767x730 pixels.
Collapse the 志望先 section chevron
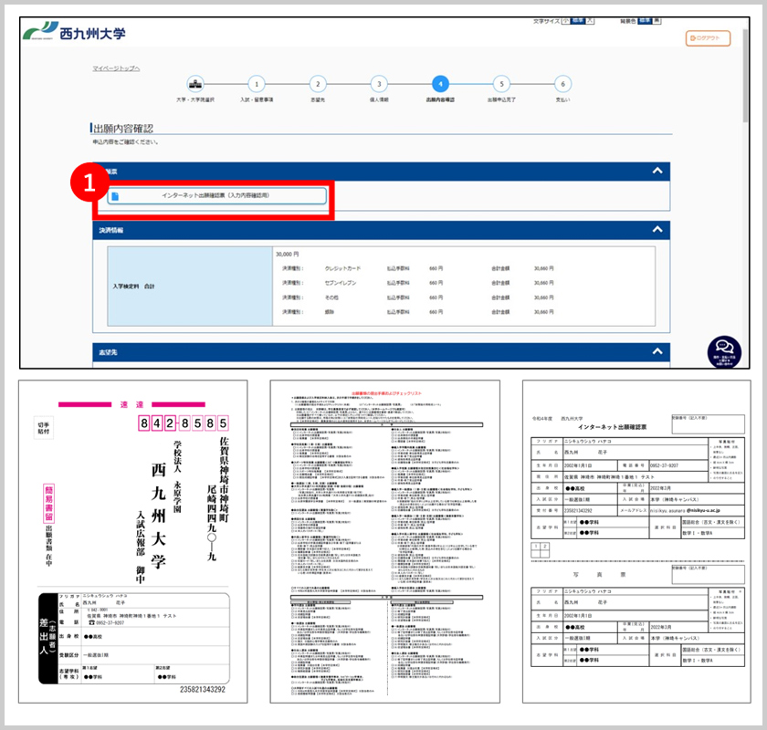pyautogui.click(x=657, y=351)
